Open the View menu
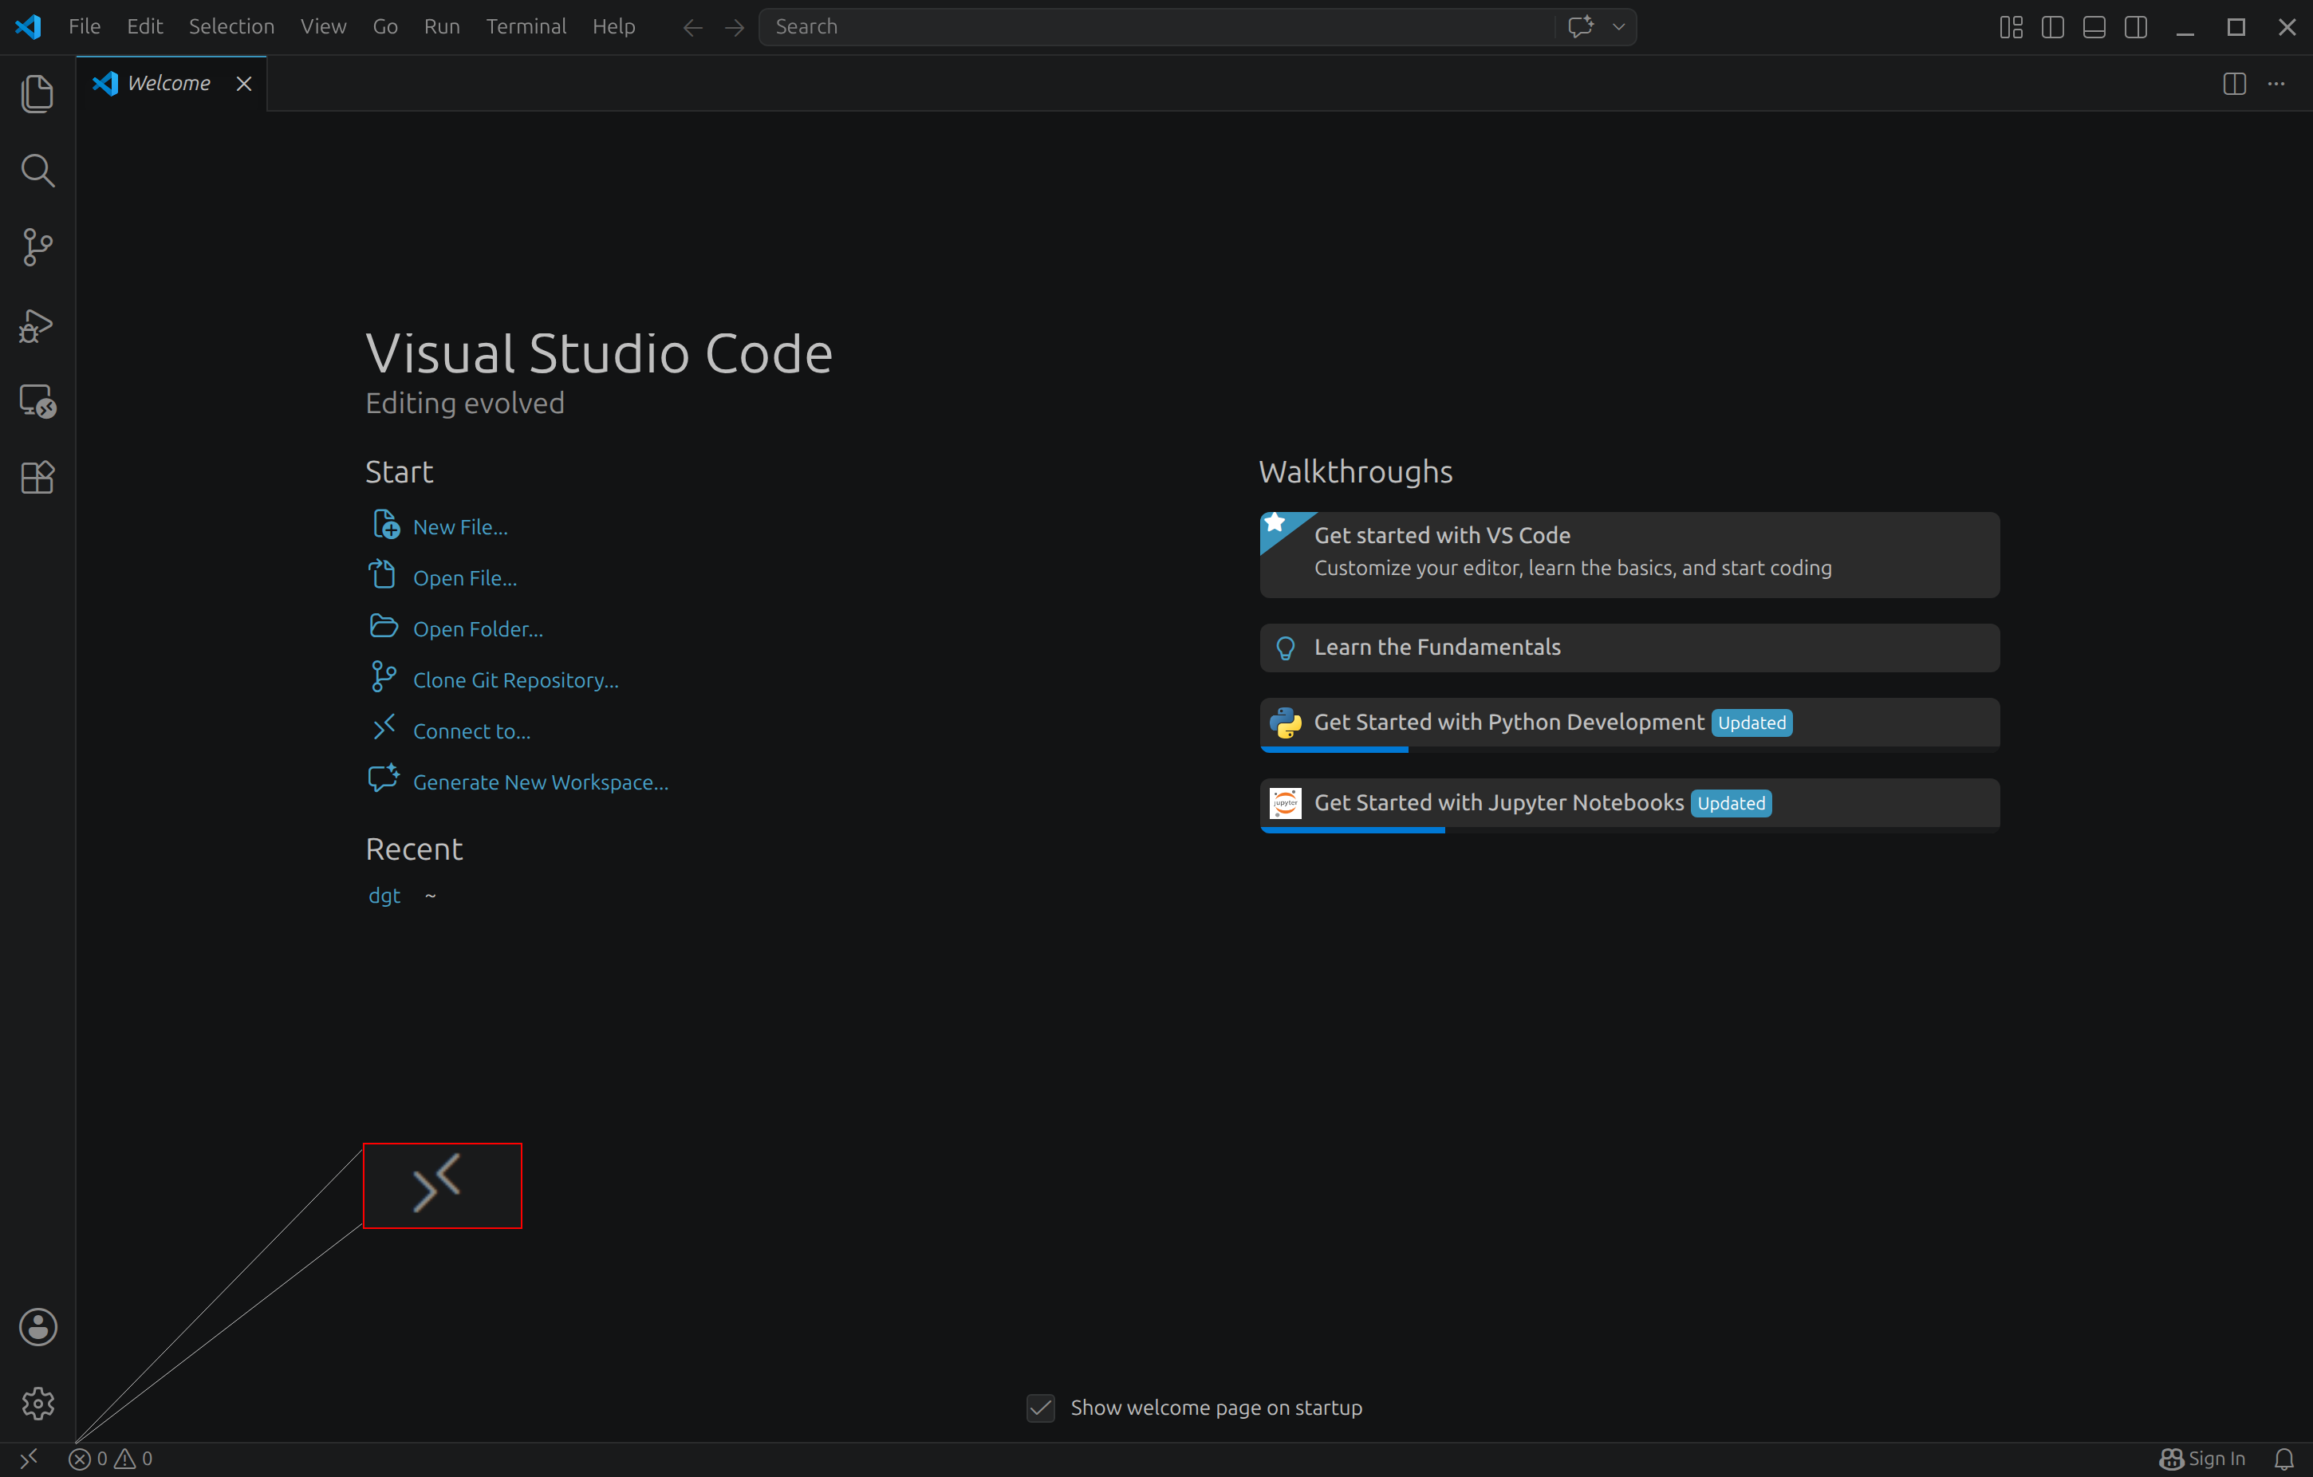The width and height of the screenshot is (2313, 1477). pos(323,27)
